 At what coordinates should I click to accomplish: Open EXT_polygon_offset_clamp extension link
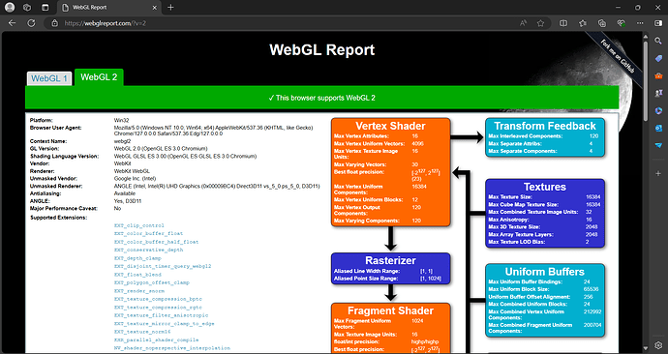tap(152, 282)
